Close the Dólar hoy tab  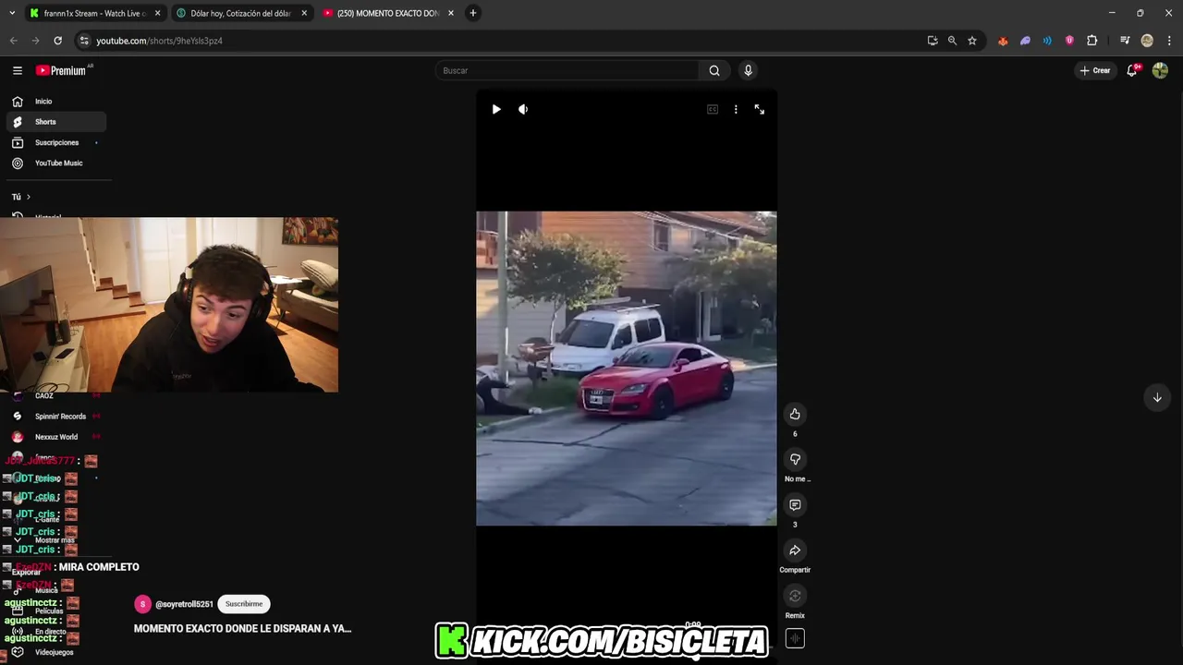coord(304,13)
